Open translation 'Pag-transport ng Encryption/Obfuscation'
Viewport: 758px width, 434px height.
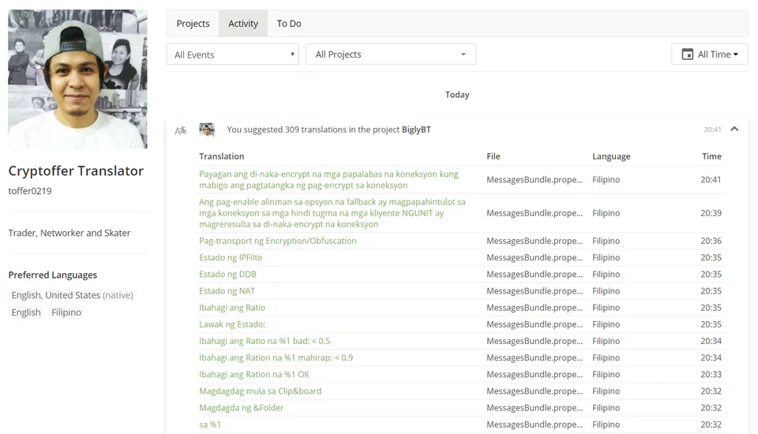(x=277, y=241)
